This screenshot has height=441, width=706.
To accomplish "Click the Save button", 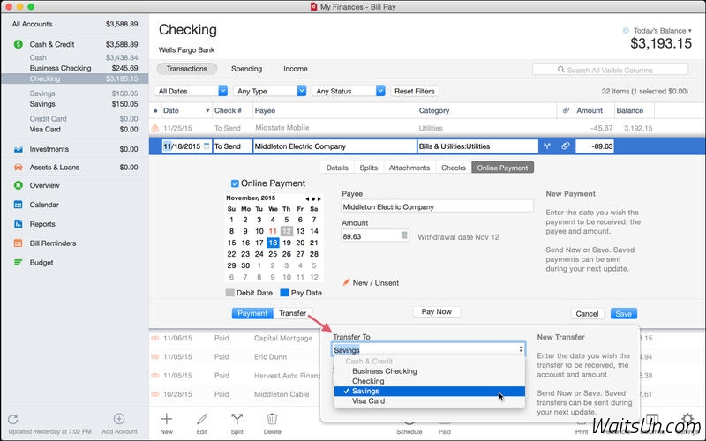I will [x=624, y=314].
